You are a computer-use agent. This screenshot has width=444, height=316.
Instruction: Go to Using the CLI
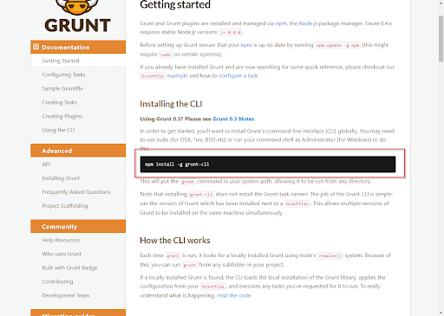58,130
